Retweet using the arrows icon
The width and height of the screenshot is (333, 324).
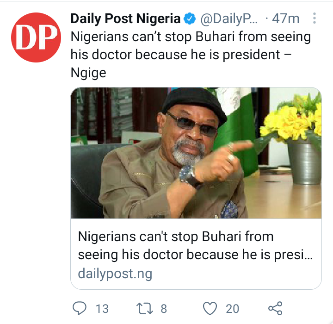(x=144, y=309)
